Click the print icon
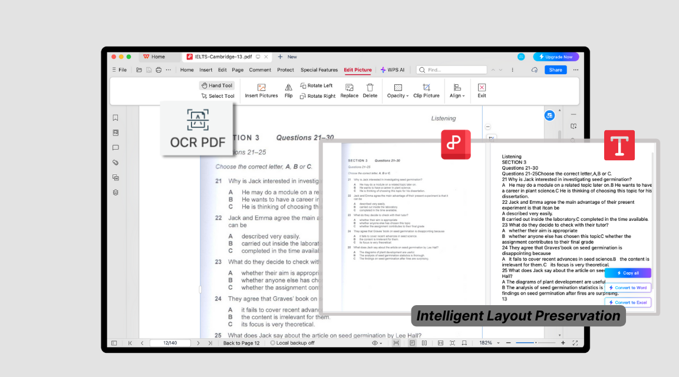Viewport: 679px width, 377px height. (159, 70)
